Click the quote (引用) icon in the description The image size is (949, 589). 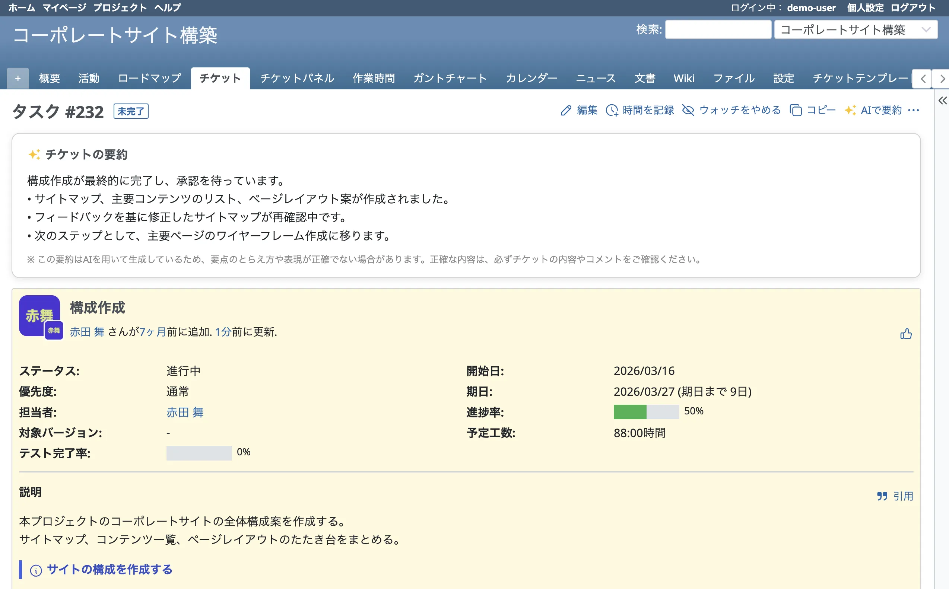tap(882, 496)
